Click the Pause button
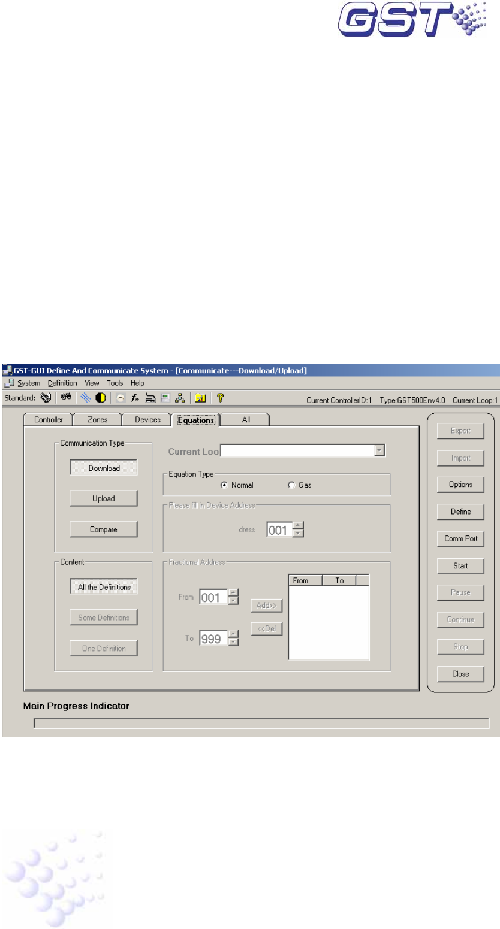The height and width of the screenshot is (929, 500). (460, 592)
